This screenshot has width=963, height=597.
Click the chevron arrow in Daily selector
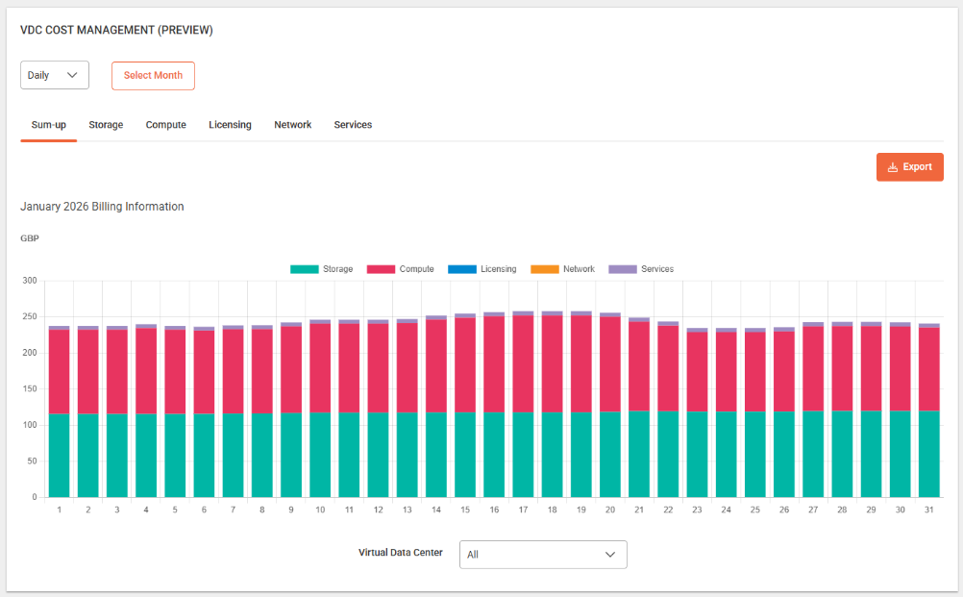(x=72, y=75)
